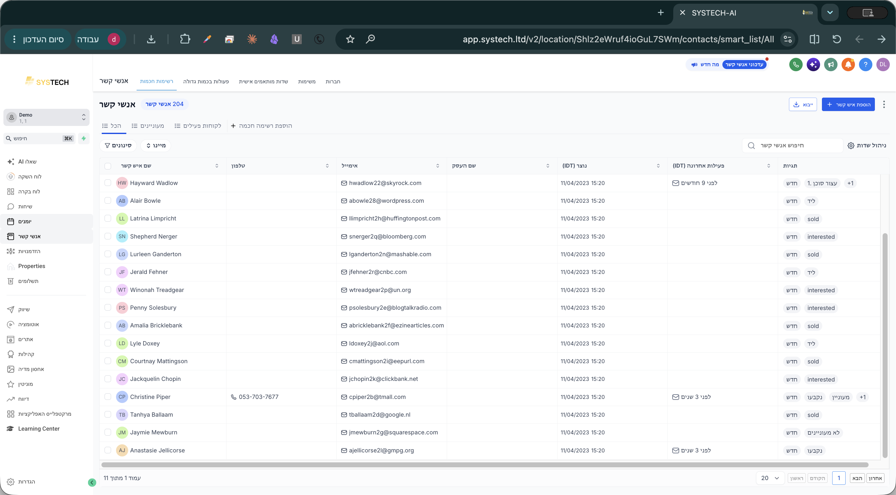896x495 pixels.
Task: Open דיווח reporting in sidebar
Action: click(x=23, y=399)
